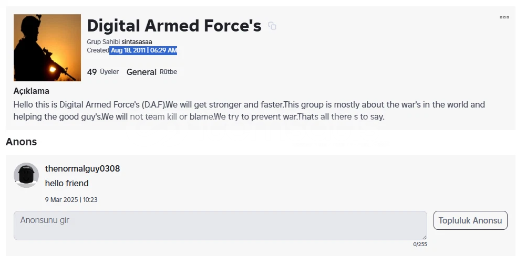The height and width of the screenshot is (256, 516).
Task: Click the group description paragraph
Action: (x=249, y=111)
